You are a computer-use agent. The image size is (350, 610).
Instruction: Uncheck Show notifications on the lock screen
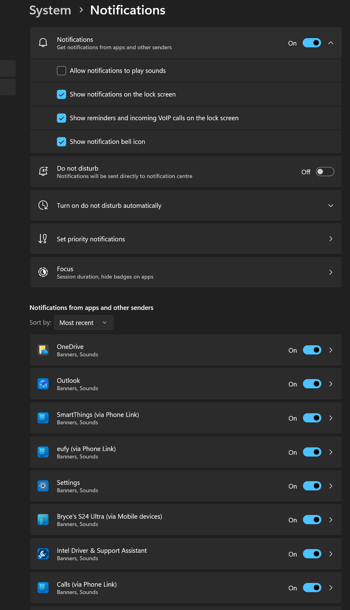coord(62,94)
